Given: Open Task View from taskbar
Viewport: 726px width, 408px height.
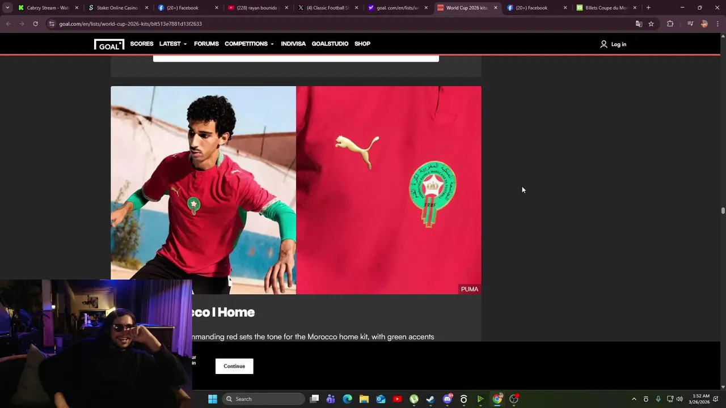Looking at the screenshot, I should click(x=315, y=399).
